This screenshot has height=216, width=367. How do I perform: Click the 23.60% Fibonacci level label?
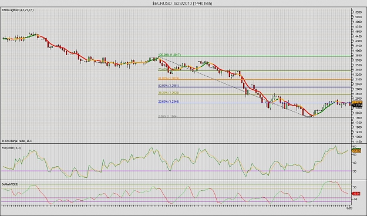click(169, 102)
